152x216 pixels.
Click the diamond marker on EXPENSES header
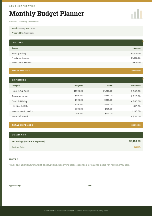pos(143,79)
